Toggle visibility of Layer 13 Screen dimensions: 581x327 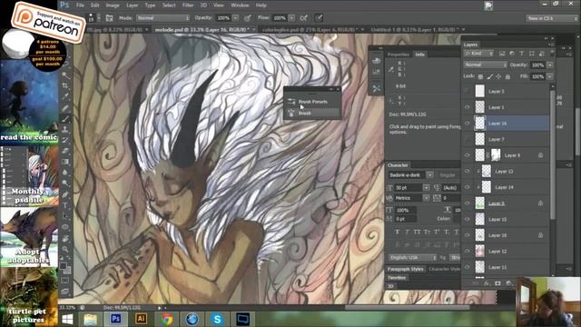[x=468, y=172]
